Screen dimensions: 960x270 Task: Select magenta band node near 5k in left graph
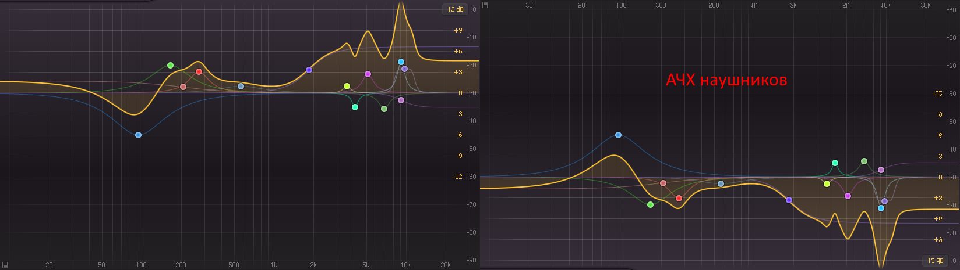[x=368, y=74]
